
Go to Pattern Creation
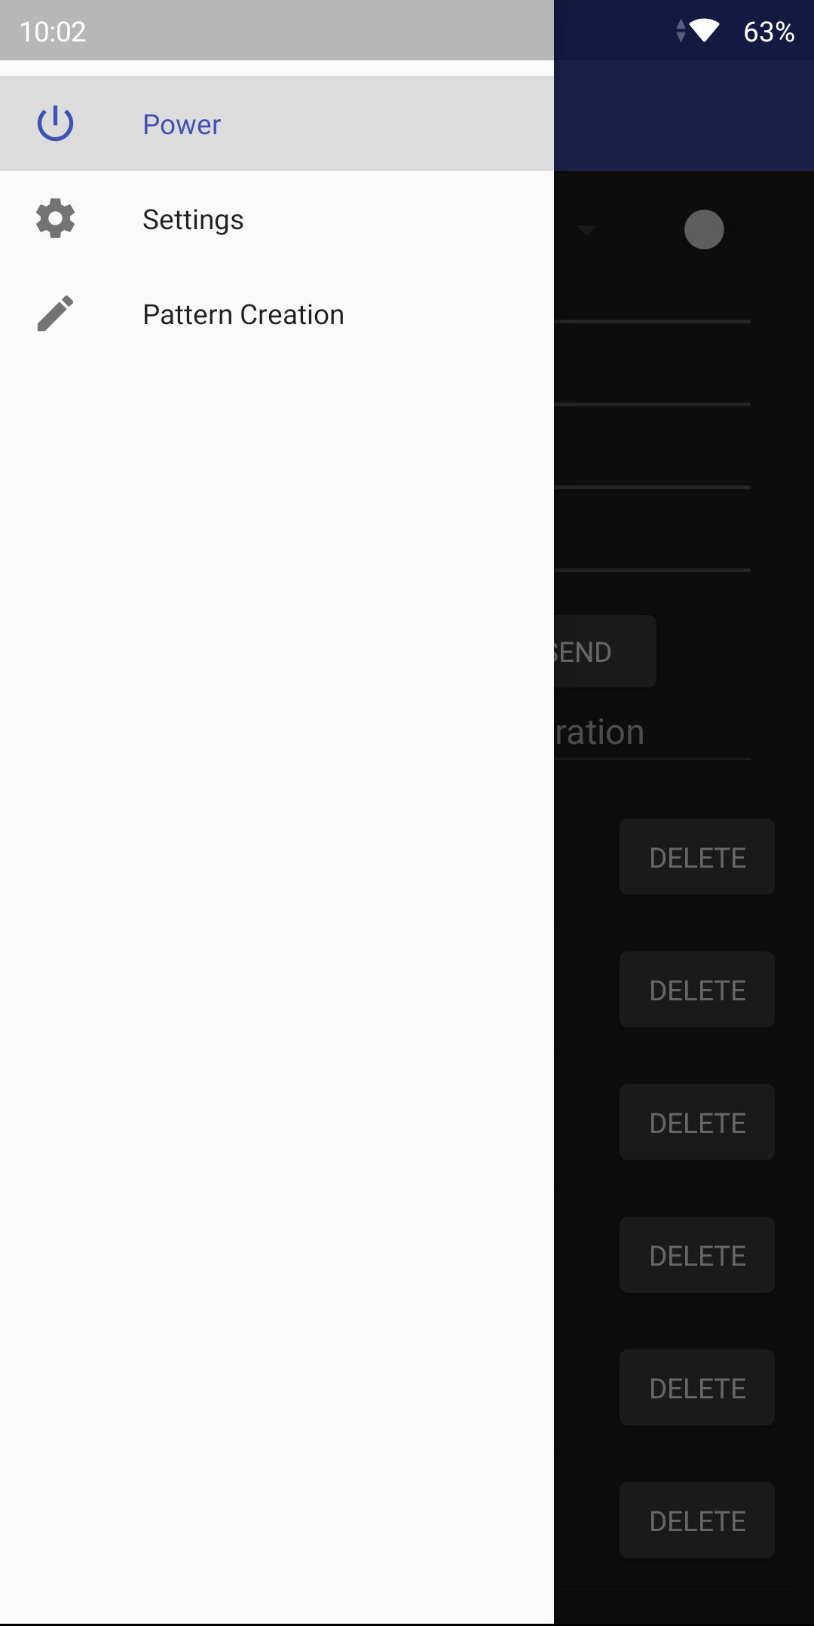click(277, 314)
